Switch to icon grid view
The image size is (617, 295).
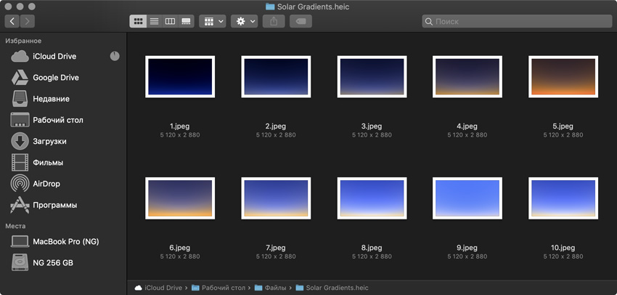coord(138,22)
